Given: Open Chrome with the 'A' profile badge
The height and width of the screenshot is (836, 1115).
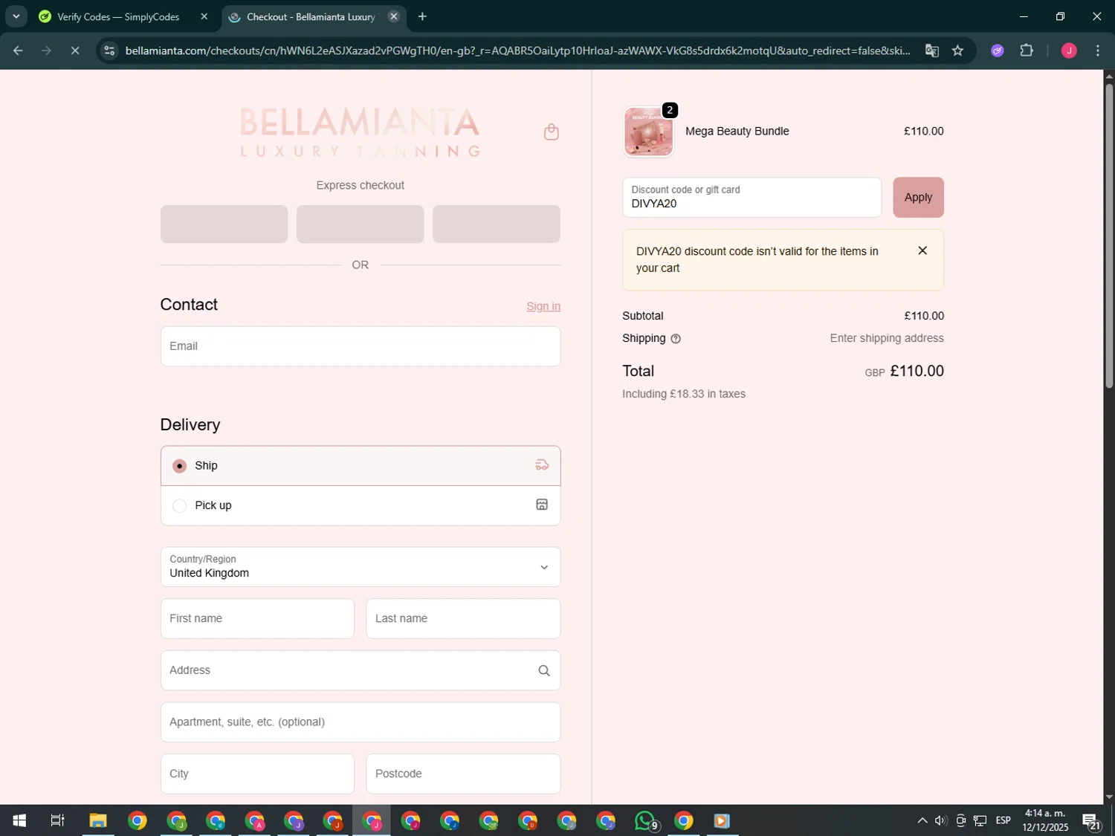Looking at the screenshot, I should coord(254,820).
